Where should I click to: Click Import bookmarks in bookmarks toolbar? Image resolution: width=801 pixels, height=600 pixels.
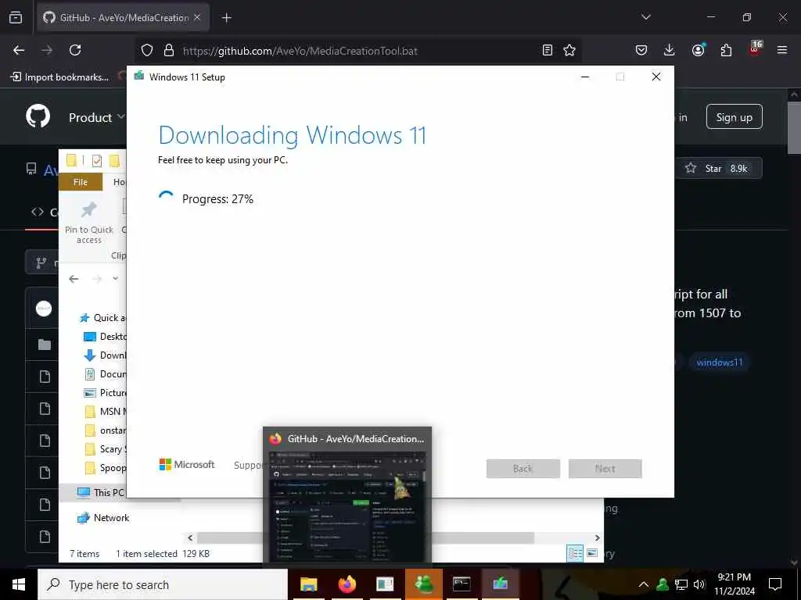tap(60, 77)
